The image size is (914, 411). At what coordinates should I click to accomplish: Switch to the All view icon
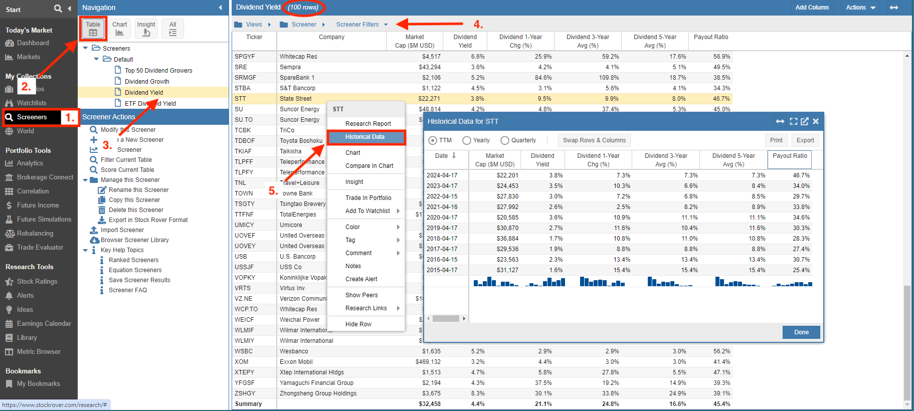[x=172, y=29]
